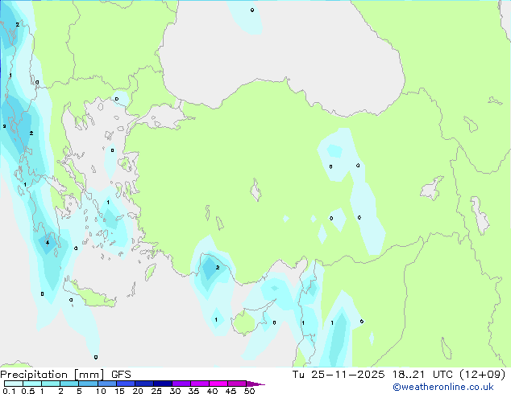The width and height of the screenshot is (511, 394).
Task: Click the 'Tu 25-11-2025 18..21 UTC (12+09)' timestamp
Action: tap(399, 375)
